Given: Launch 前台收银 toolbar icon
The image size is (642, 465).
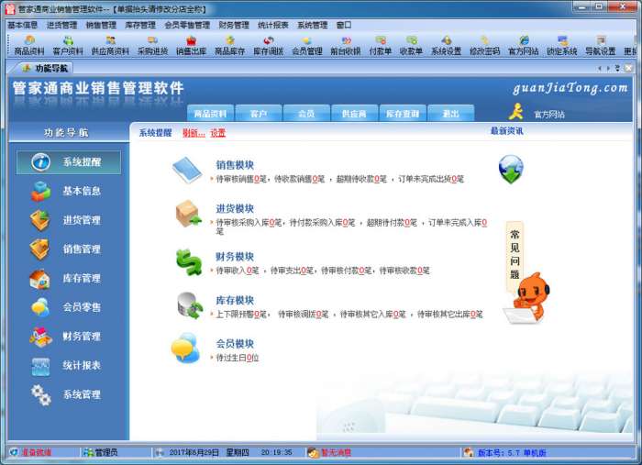Looking at the screenshot, I should pos(346,46).
